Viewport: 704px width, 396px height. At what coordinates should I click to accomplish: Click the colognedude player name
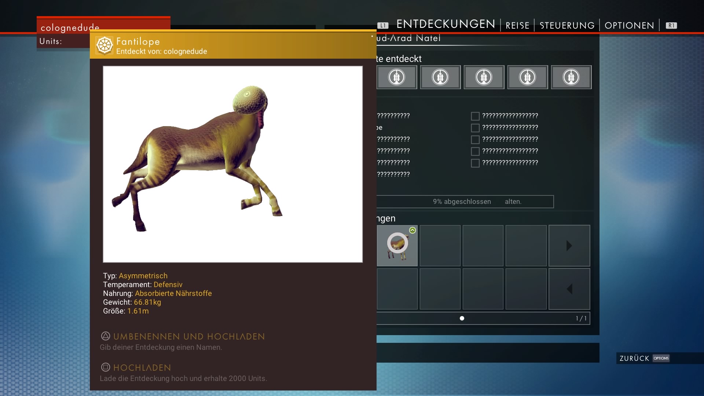click(x=70, y=28)
